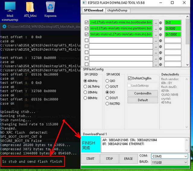Select 20MHz SPI speed
The image size is (193, 171).
click(x=90, y=92)
